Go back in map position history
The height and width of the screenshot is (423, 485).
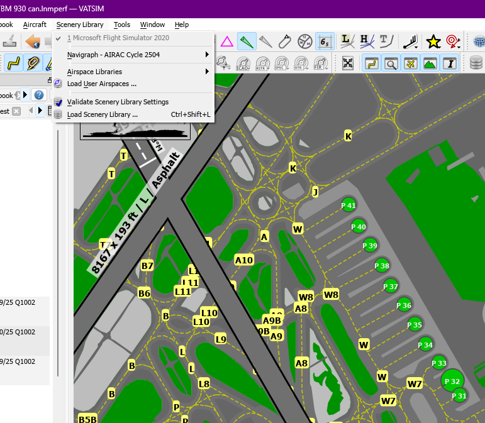33,41
